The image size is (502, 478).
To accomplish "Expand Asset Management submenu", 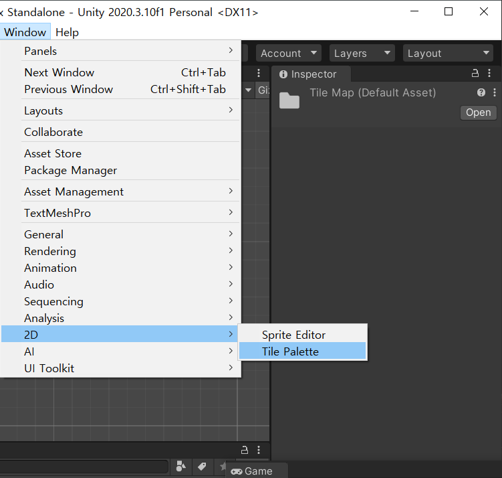I will coord(120,191).
